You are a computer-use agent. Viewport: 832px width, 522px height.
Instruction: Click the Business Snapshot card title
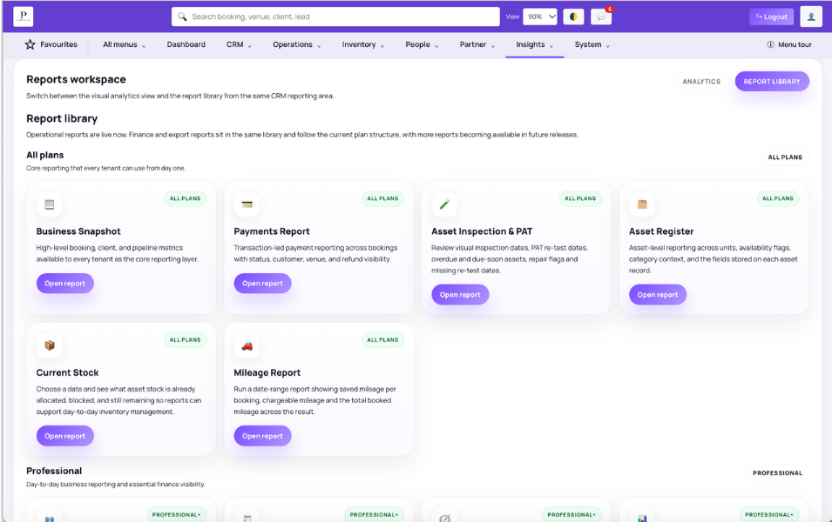tap(78, 231)
